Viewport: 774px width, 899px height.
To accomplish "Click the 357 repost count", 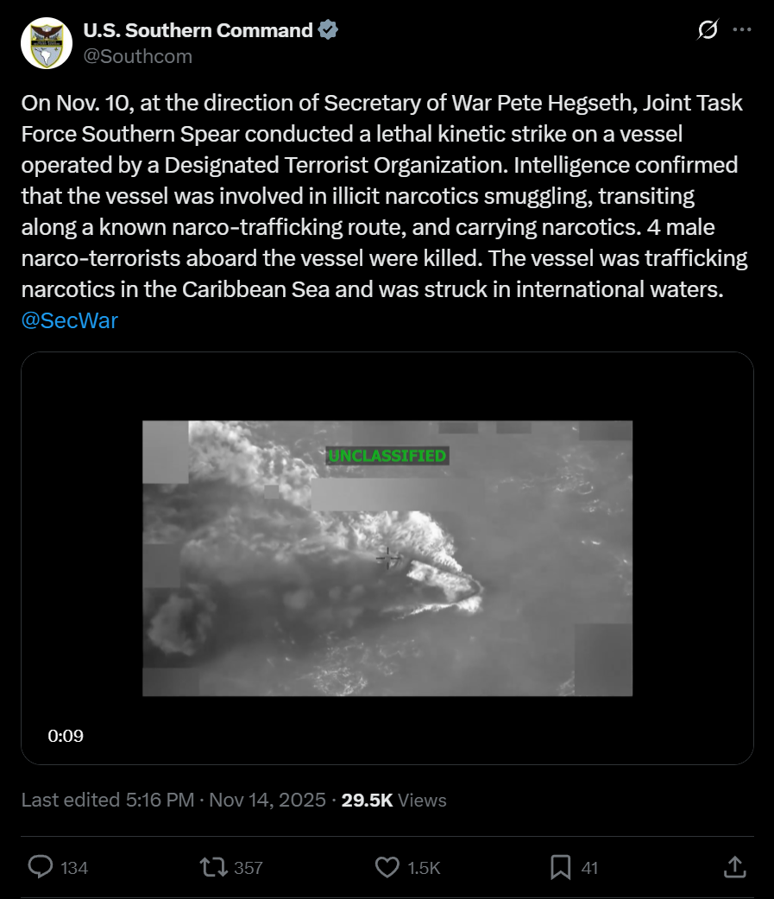I will tap(249, 867).
